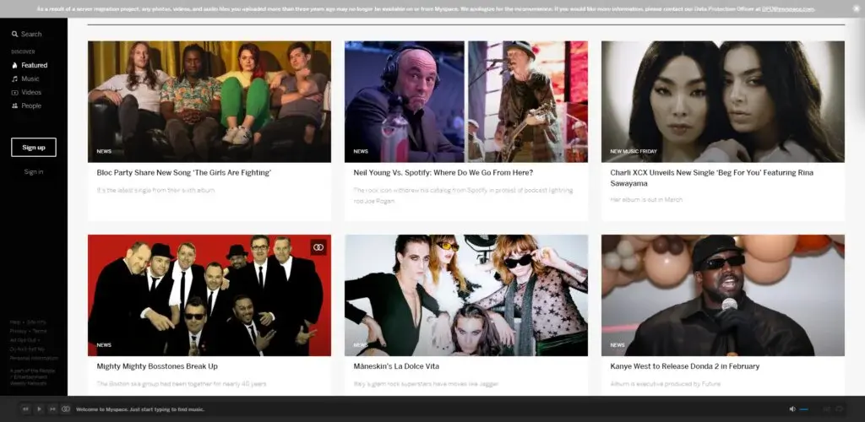Open the Music section

point(30,78)
